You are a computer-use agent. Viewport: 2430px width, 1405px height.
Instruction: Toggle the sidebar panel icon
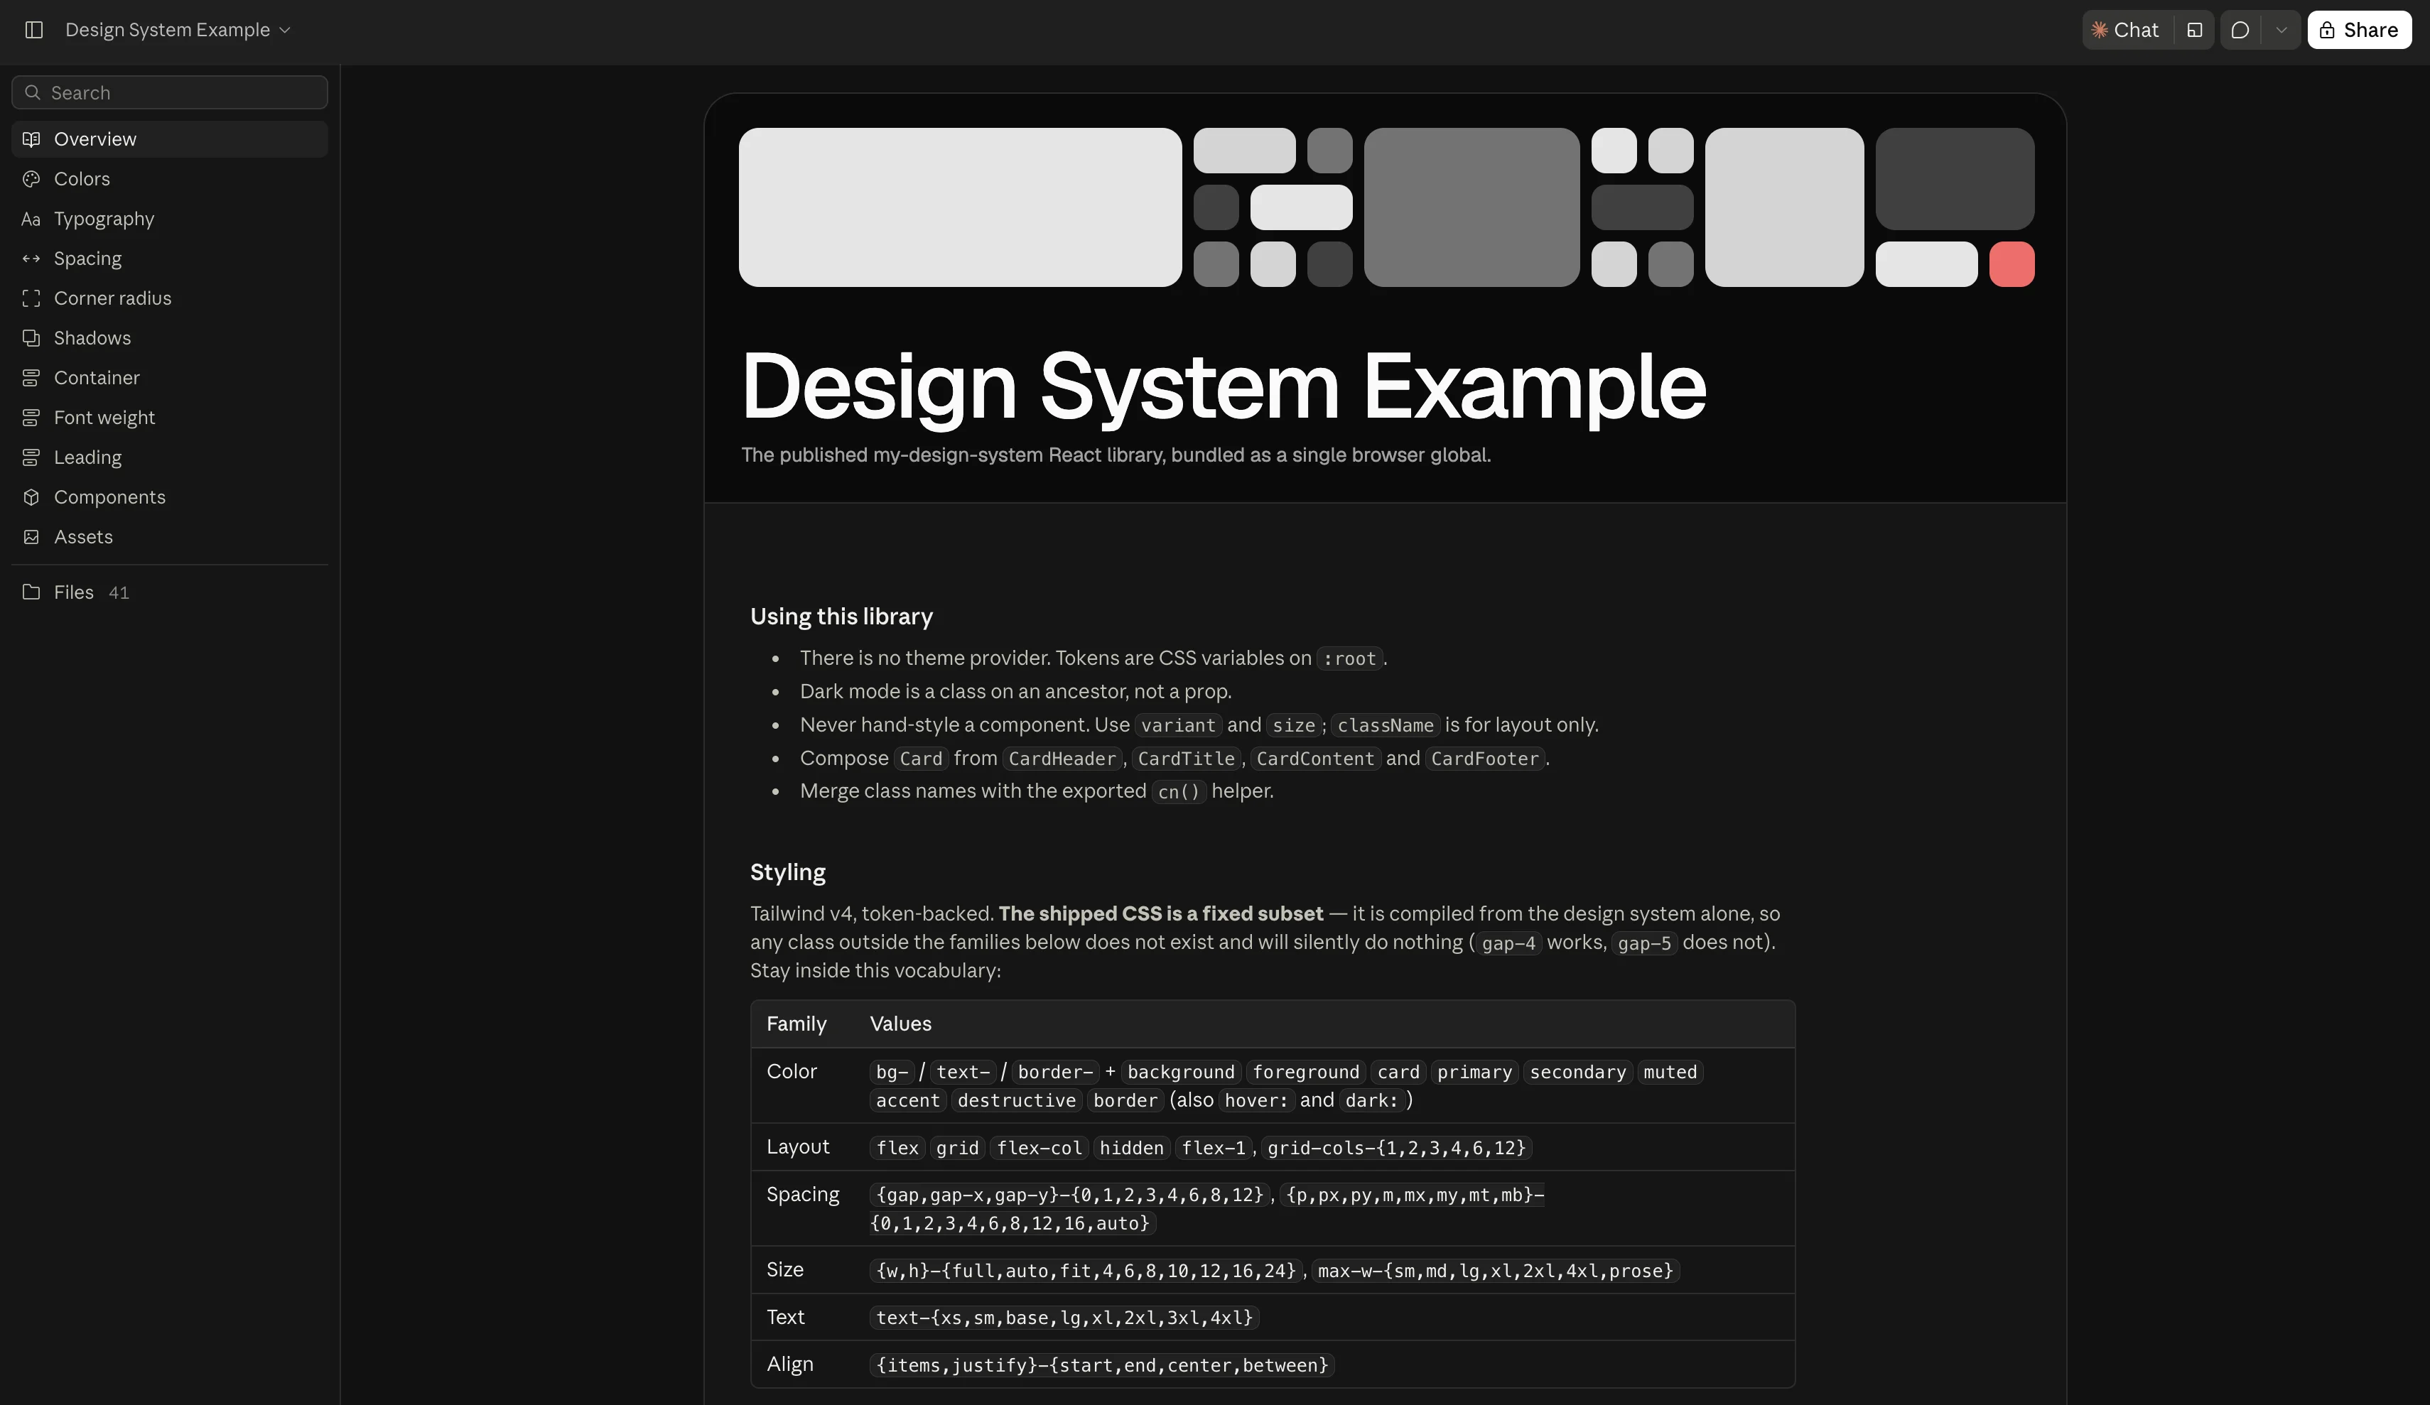tap(34, 30)
